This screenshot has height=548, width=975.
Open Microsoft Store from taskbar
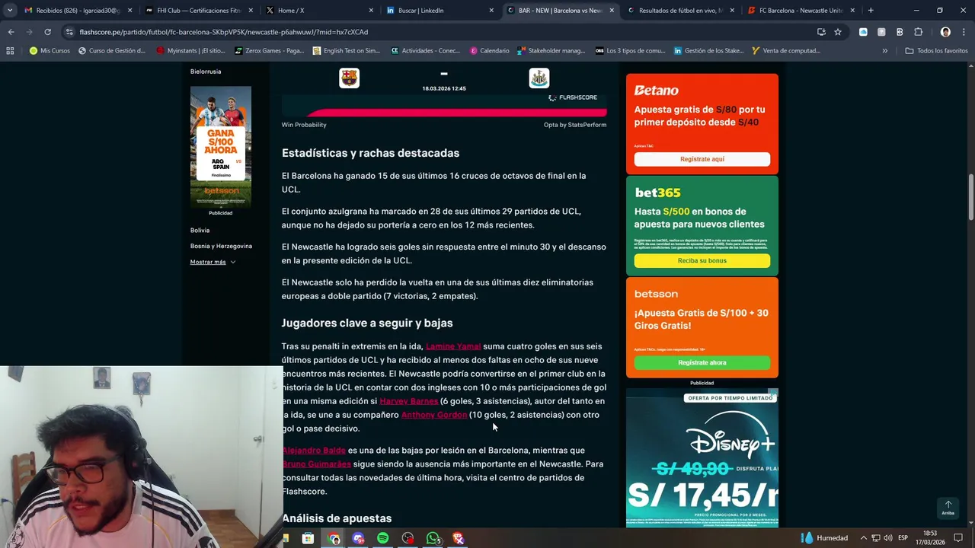pos(308,539)
